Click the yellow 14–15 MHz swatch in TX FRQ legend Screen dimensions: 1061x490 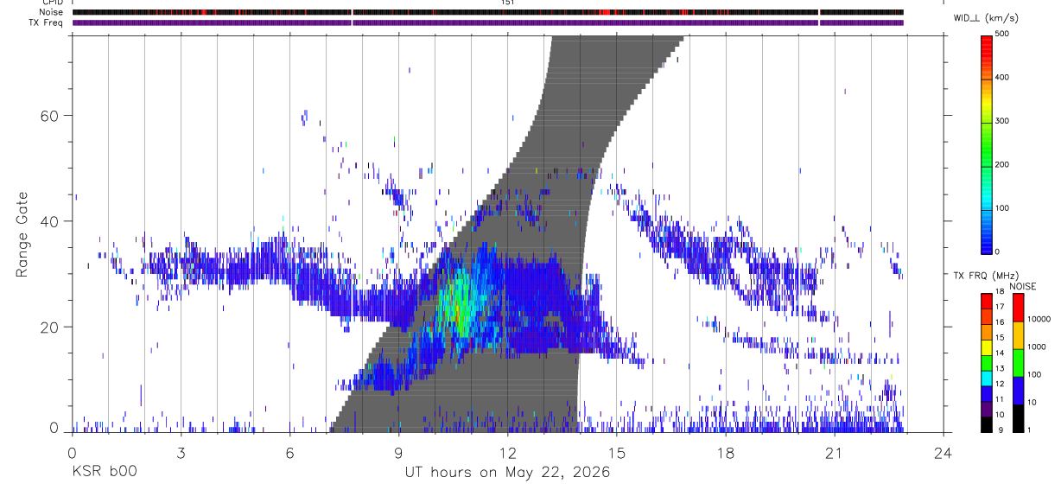click(987, 346)
